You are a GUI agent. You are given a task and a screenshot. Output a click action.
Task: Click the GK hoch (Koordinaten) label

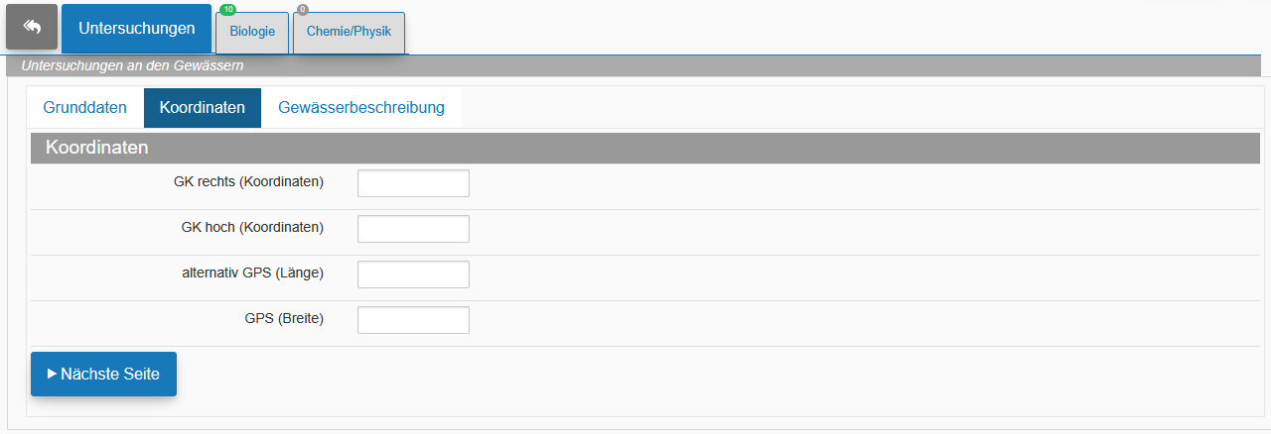252,227
